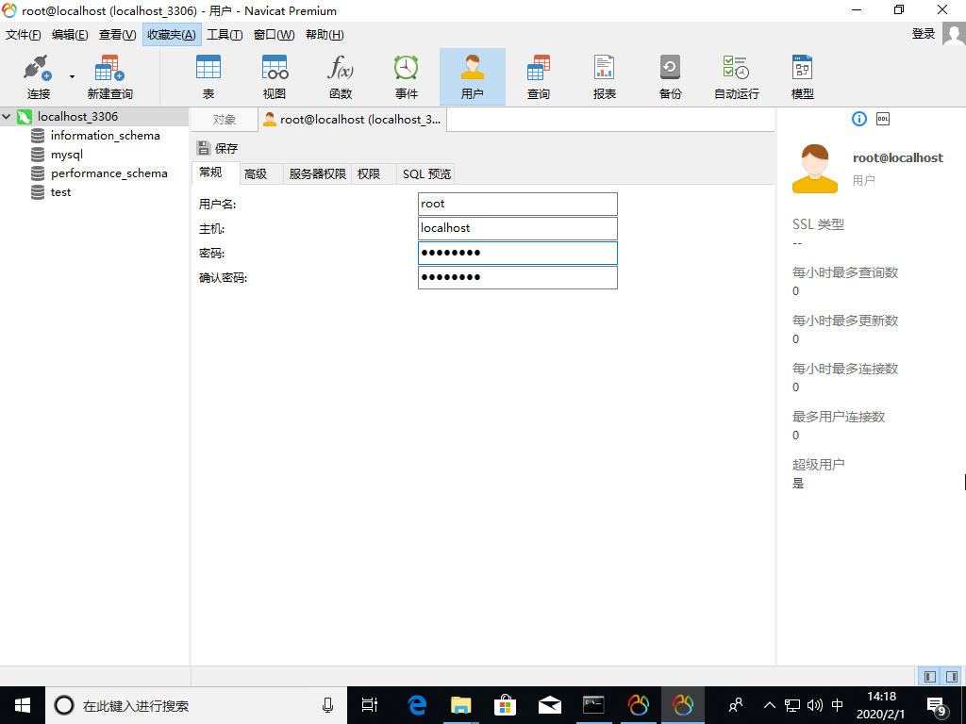
Task: Open the 报表 (Report) toolbar icon
Action: click(604, 77)
